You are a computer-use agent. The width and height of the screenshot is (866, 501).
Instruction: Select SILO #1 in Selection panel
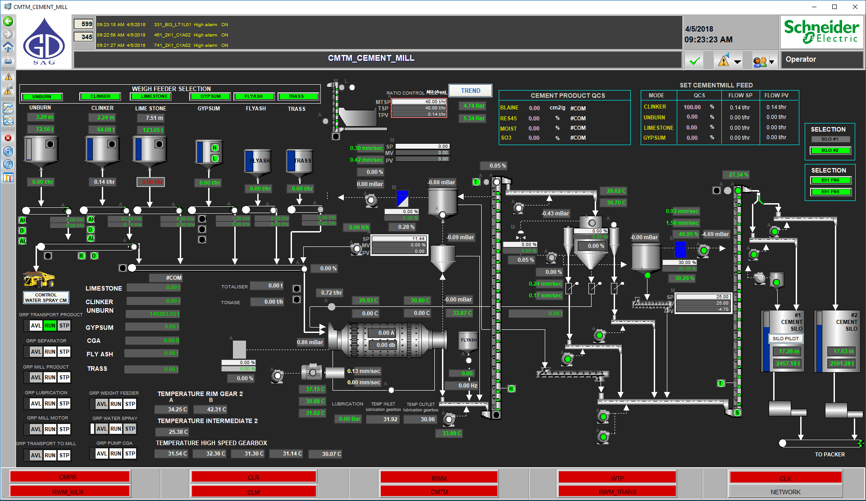pos(830,139)
